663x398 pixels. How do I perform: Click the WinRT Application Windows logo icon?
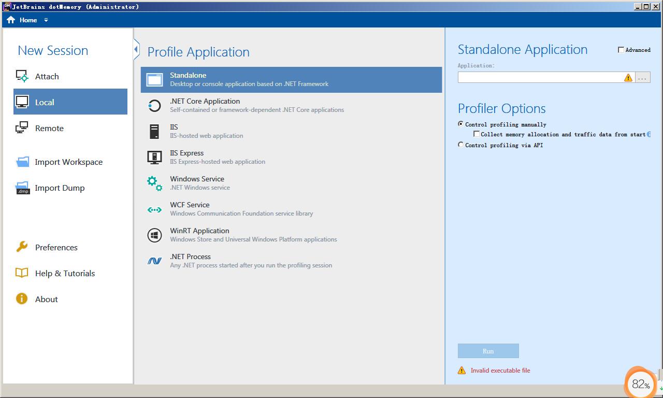coord(154,235)
